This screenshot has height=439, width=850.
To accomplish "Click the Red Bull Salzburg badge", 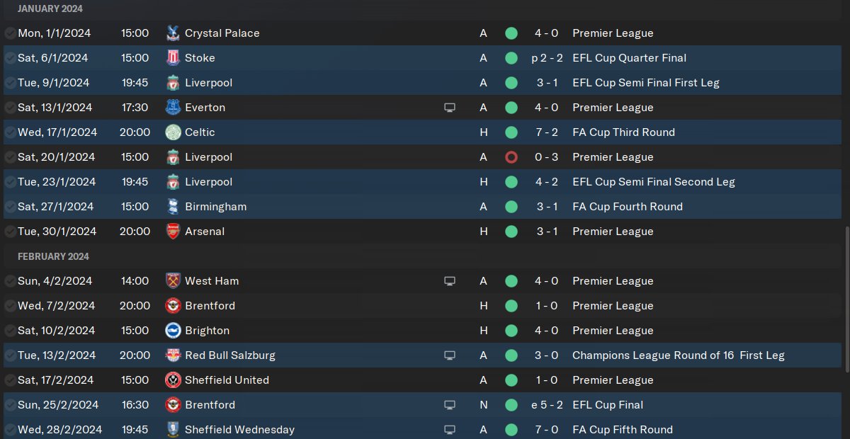I will tap(173, 355).
